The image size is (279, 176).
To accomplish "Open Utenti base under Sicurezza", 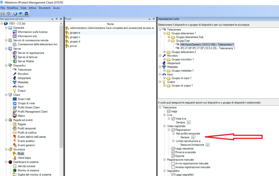I will 24,158.
